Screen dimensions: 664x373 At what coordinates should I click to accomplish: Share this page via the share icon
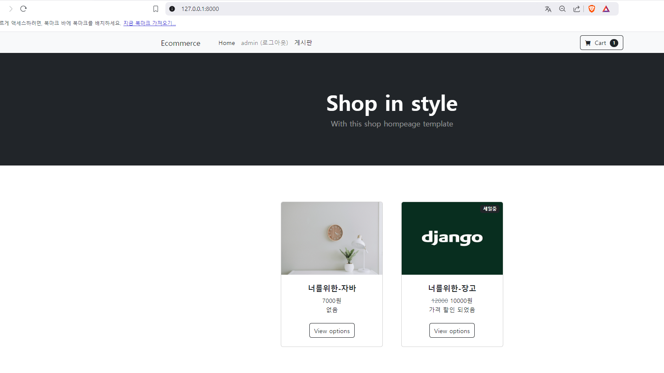[577, 9]
